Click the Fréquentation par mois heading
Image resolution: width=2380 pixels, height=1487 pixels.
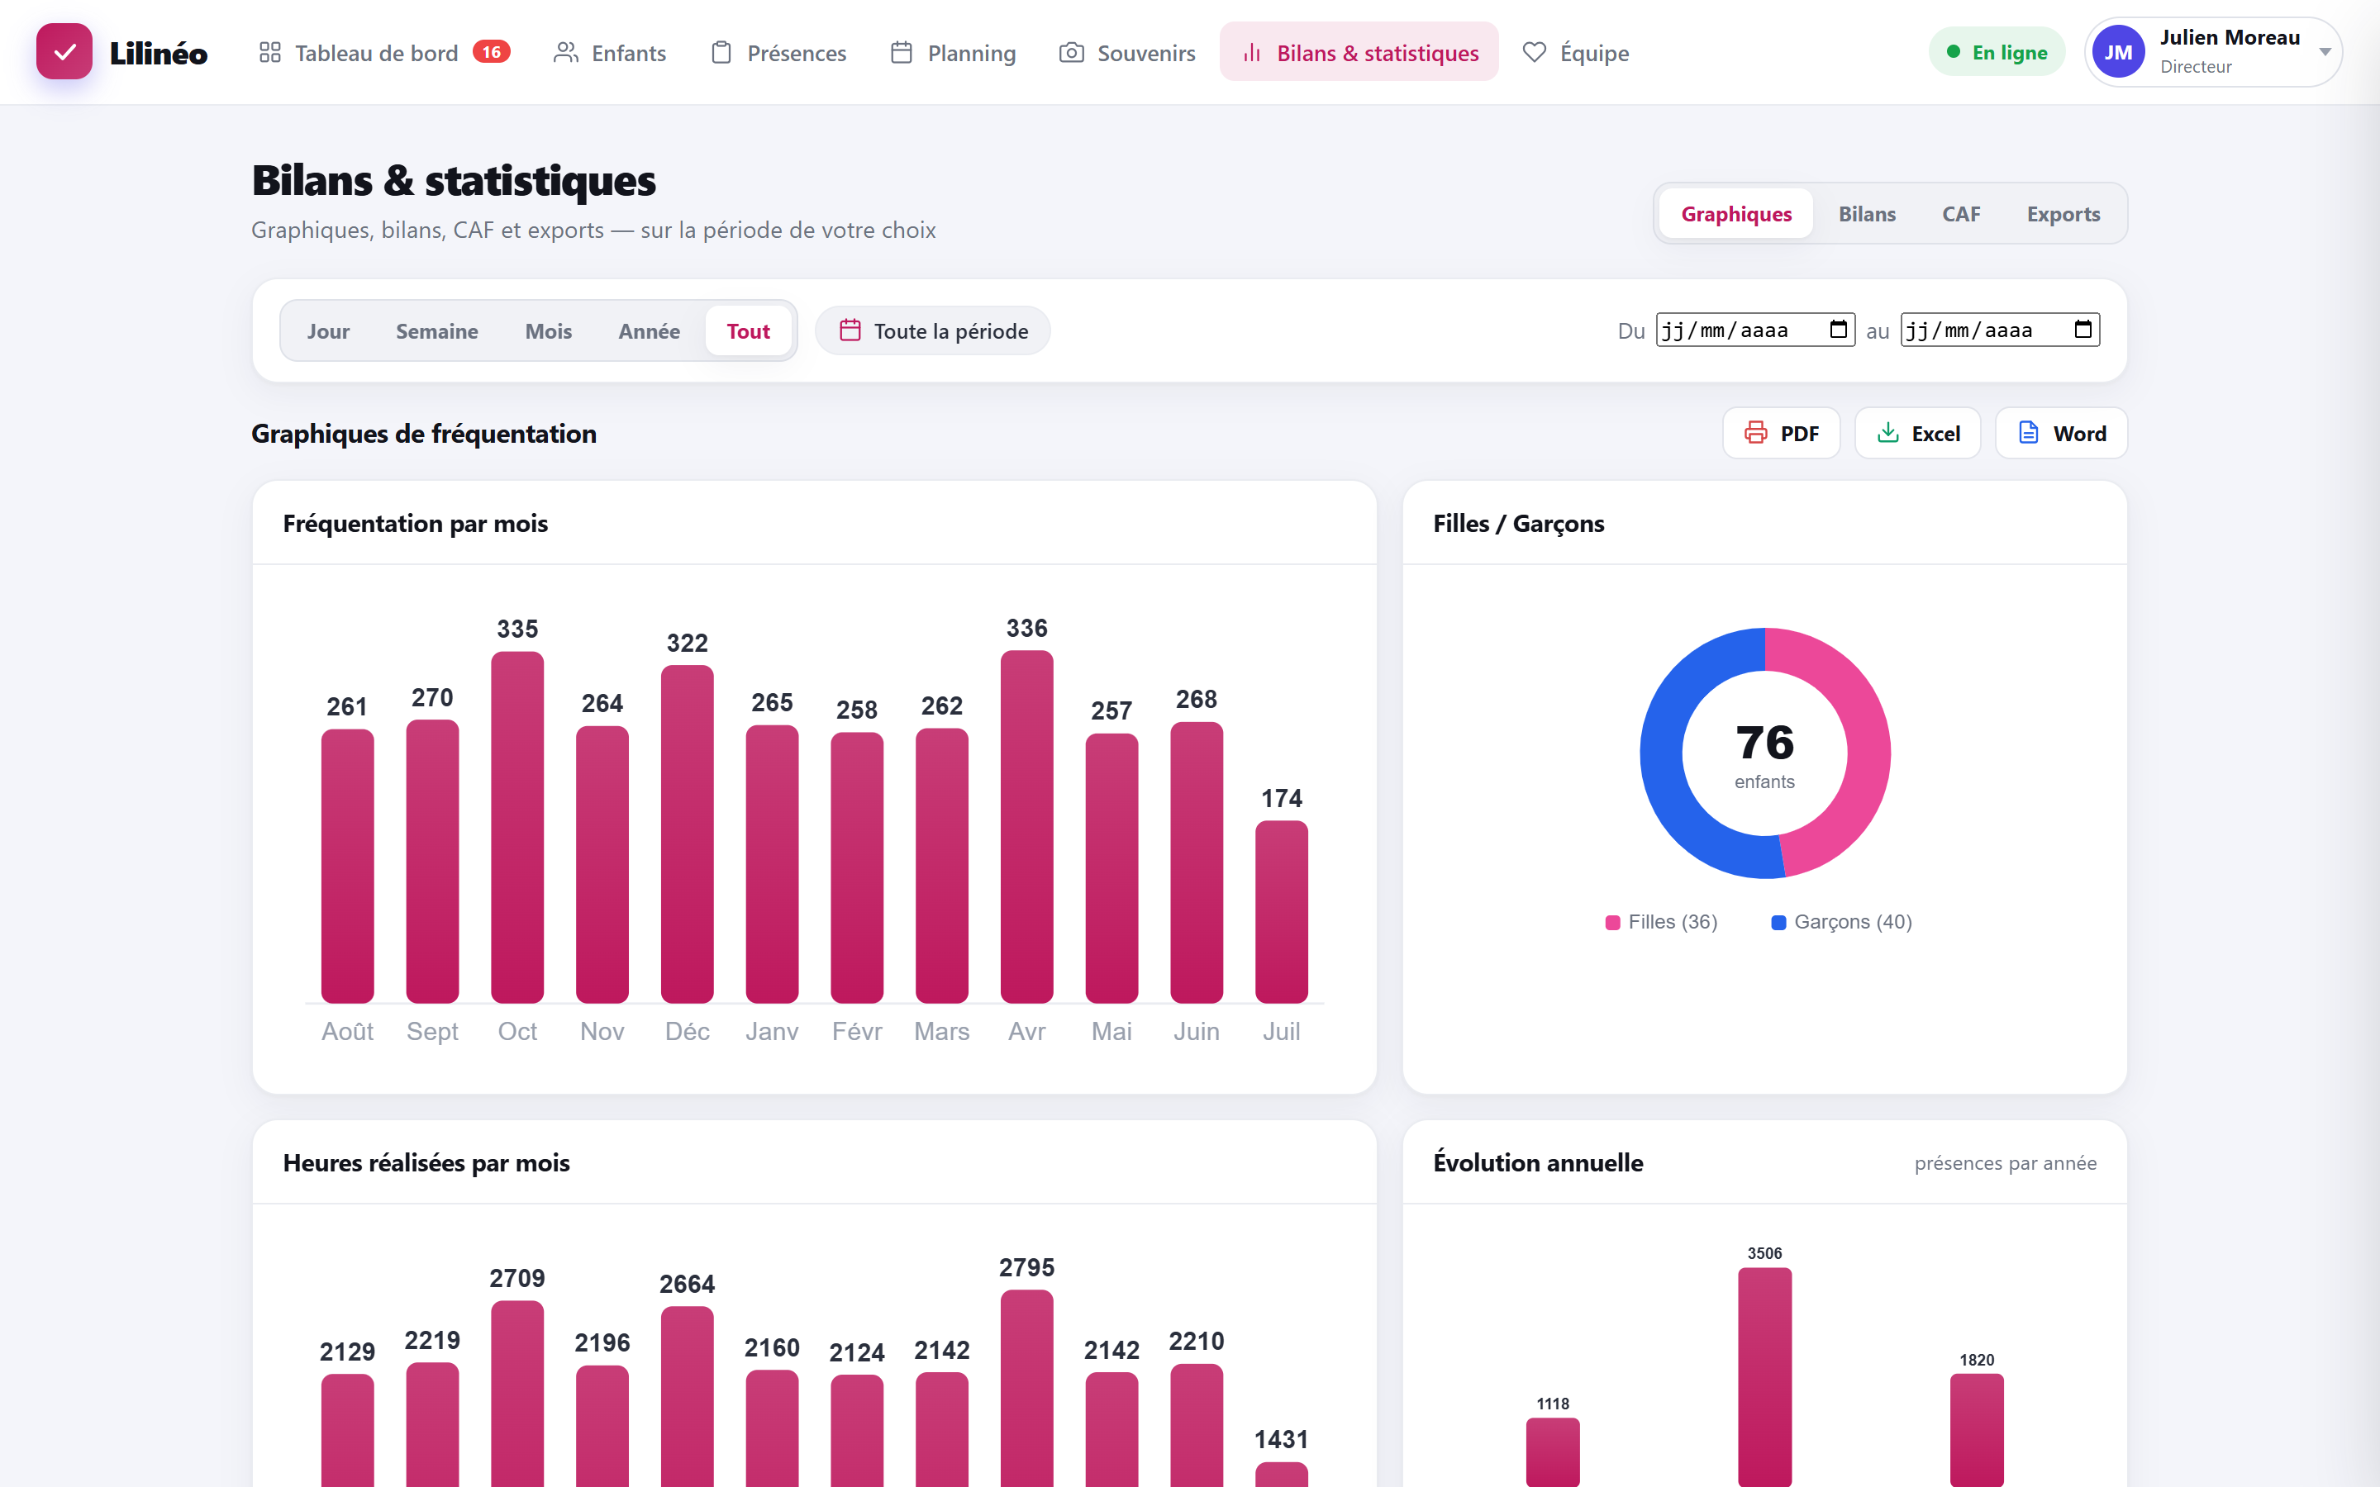point(415,523)
